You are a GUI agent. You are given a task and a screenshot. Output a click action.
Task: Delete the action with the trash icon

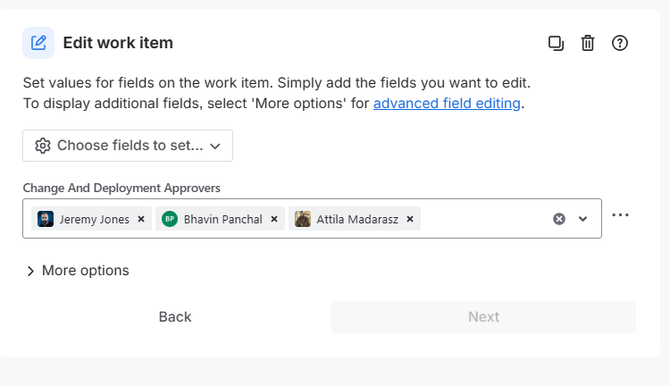pos(587,43)
